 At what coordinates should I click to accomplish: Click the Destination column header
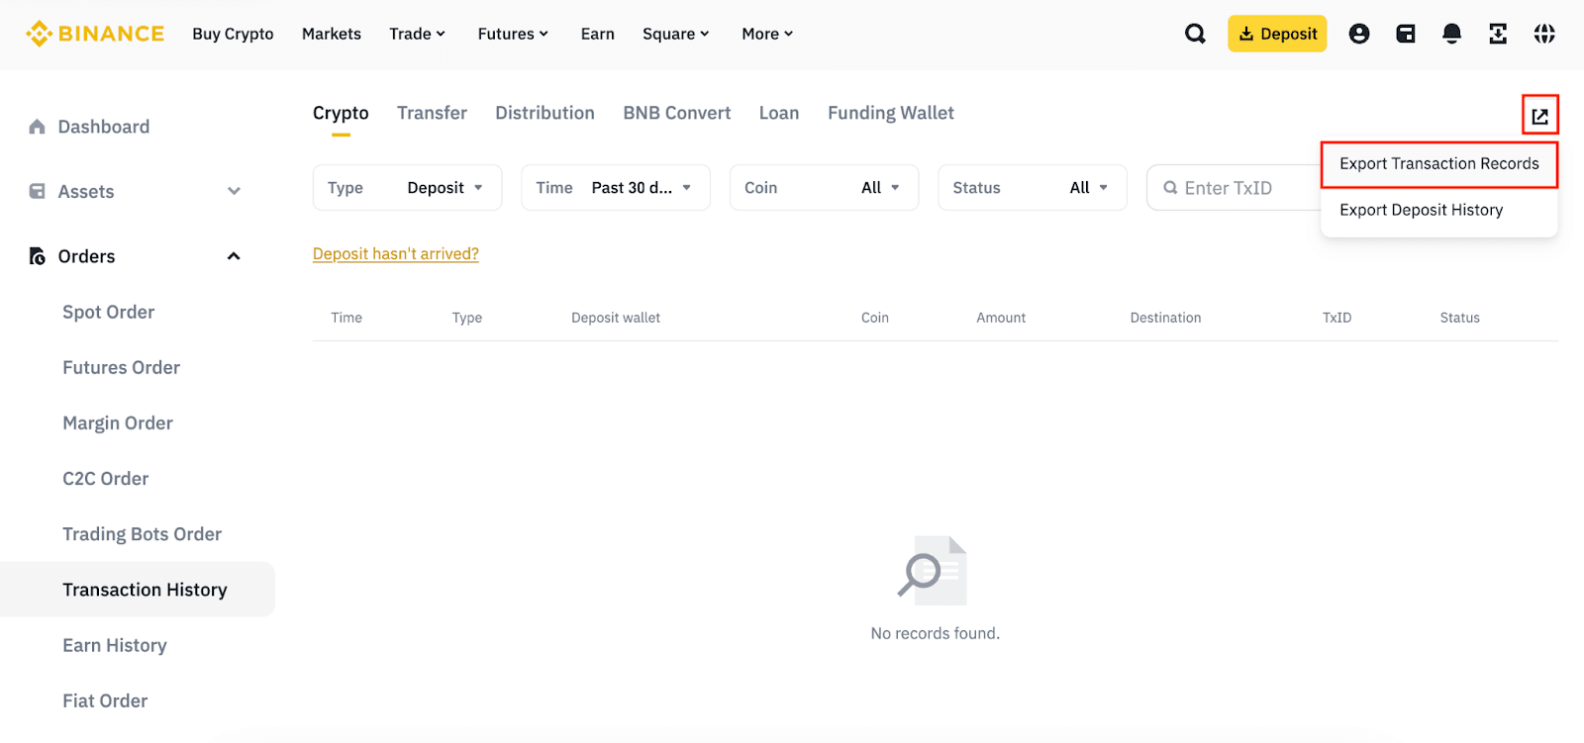point(1166,318)
